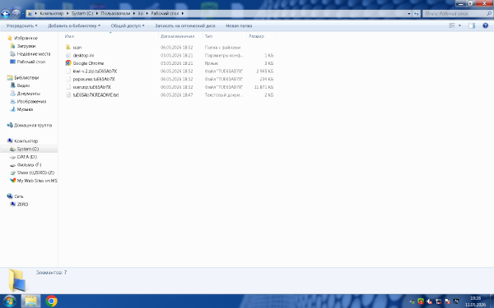Viewport: 494px width, 308px height.
Task: Open the Фильмы (F:) drive
Action: pos(29,165)
